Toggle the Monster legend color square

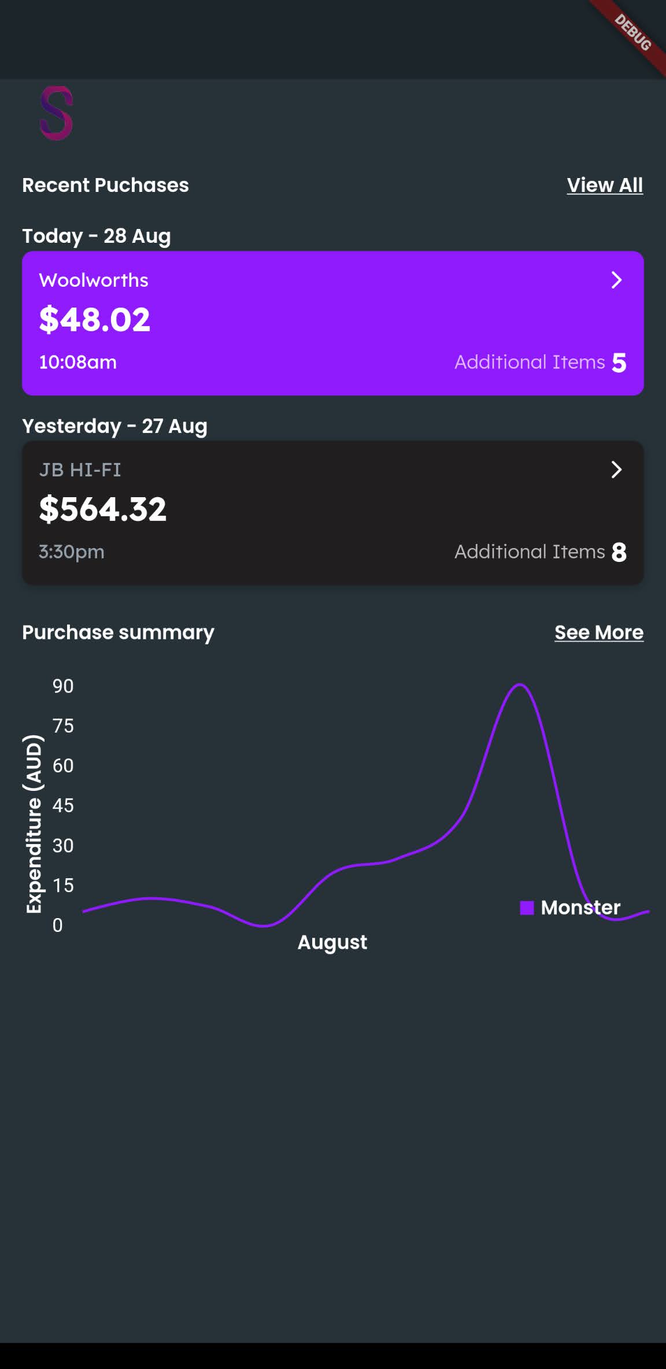click(x=527, y=908)
